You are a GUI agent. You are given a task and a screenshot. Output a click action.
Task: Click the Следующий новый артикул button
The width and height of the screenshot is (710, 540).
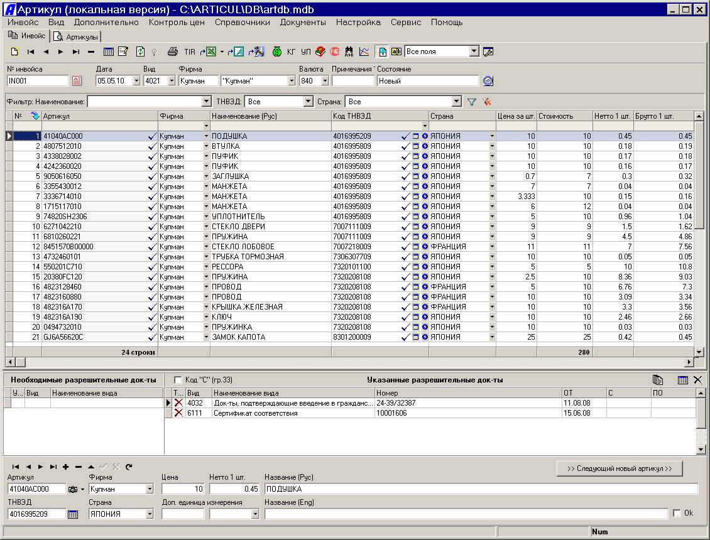click(619, 468)
